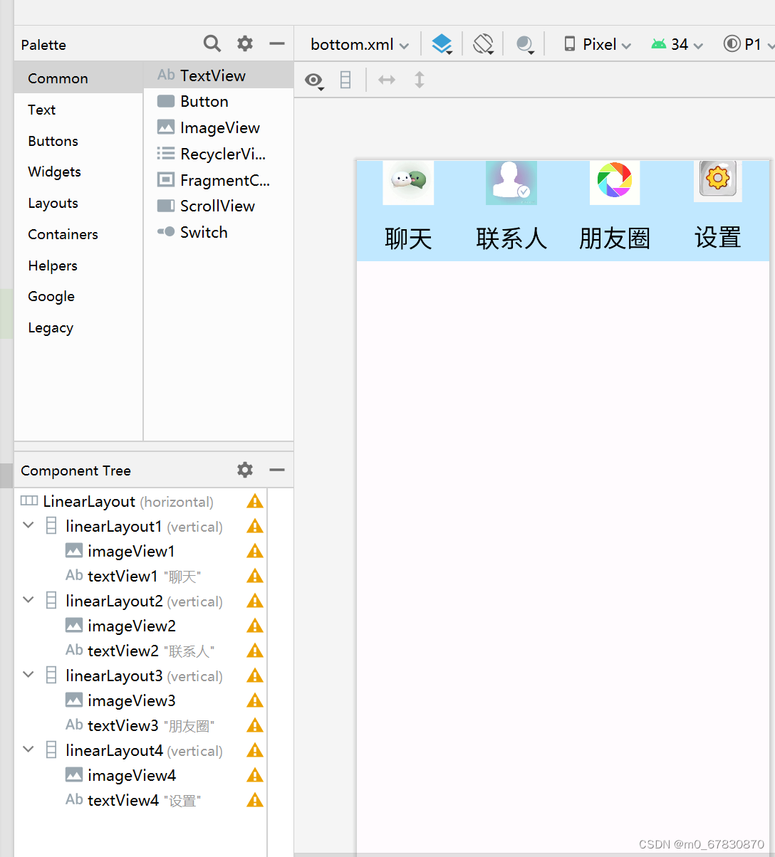
Task: Select Widgets palette category
Action: (x=78, y=172)
